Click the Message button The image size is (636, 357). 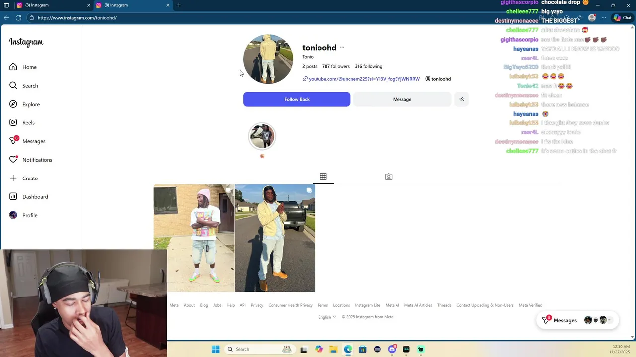pyautogui.click(x=402, y=99)
